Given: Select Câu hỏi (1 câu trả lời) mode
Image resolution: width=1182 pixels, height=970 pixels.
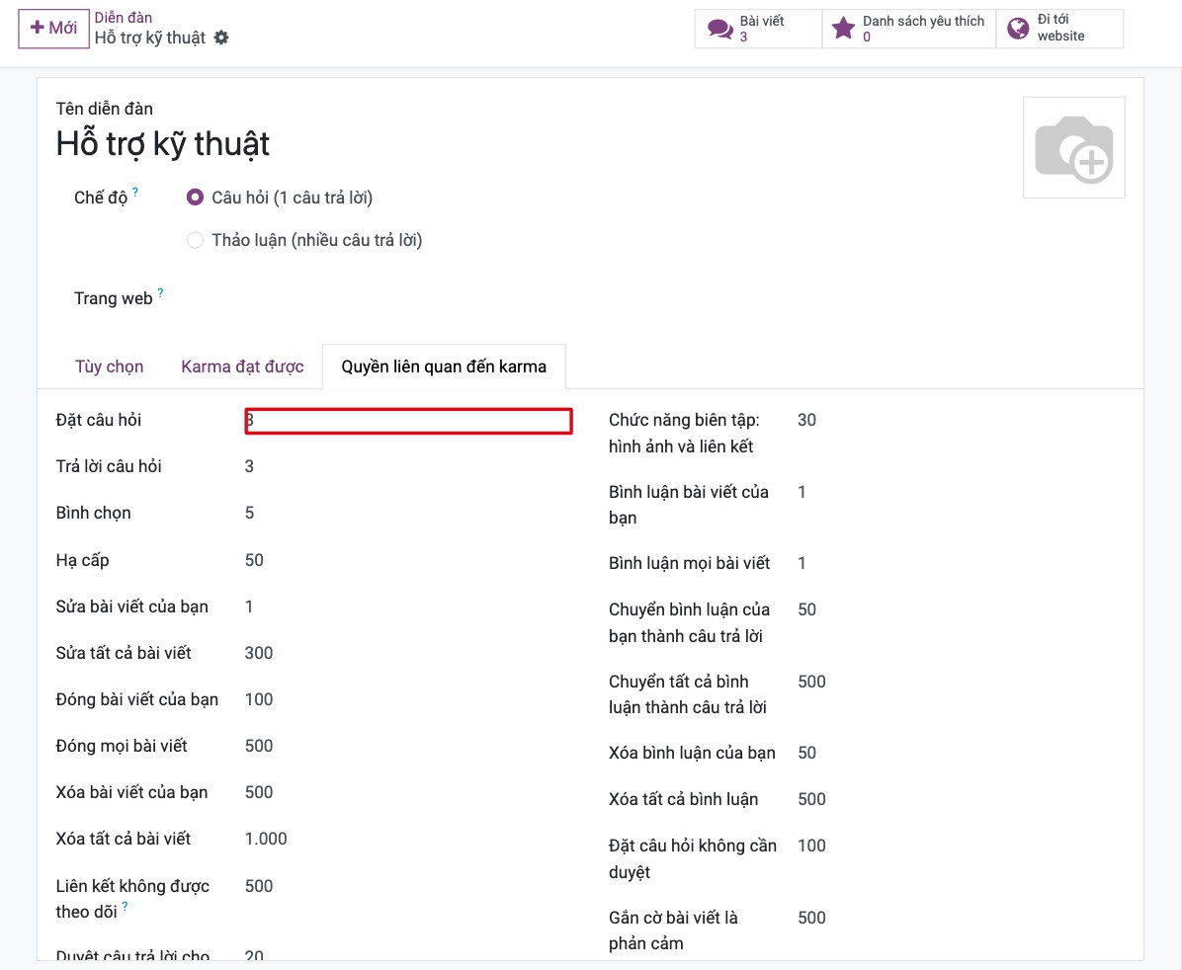Looking at the screenshot, I should click(196, 198).
